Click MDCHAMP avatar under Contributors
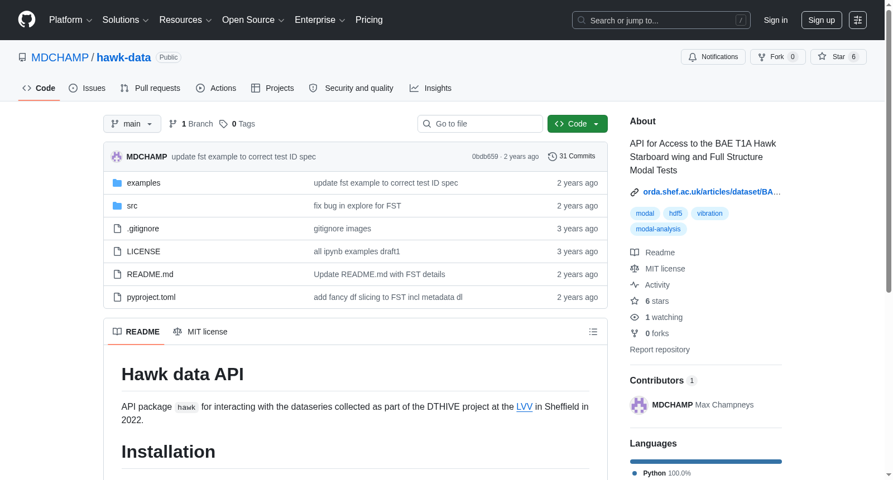The image size is (893, 480). tap(639, 405)
